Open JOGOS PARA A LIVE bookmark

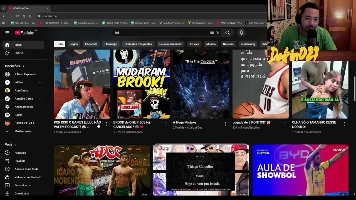[x=115, y=23]
